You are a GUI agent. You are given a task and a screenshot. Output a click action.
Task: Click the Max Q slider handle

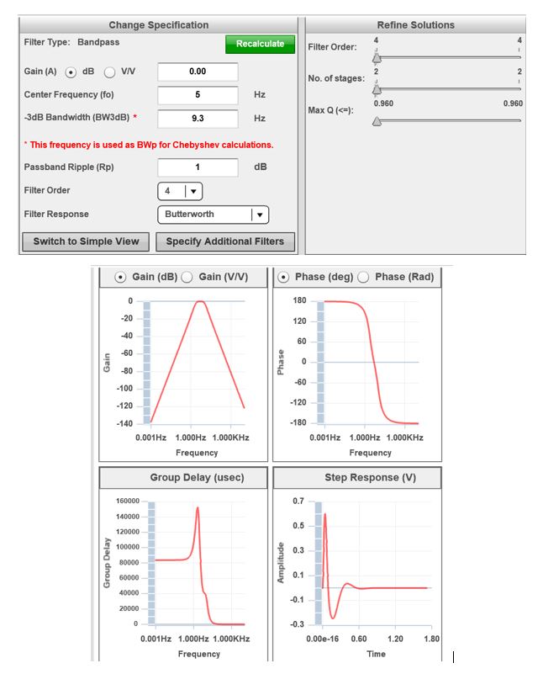click(x=377, y=121)
